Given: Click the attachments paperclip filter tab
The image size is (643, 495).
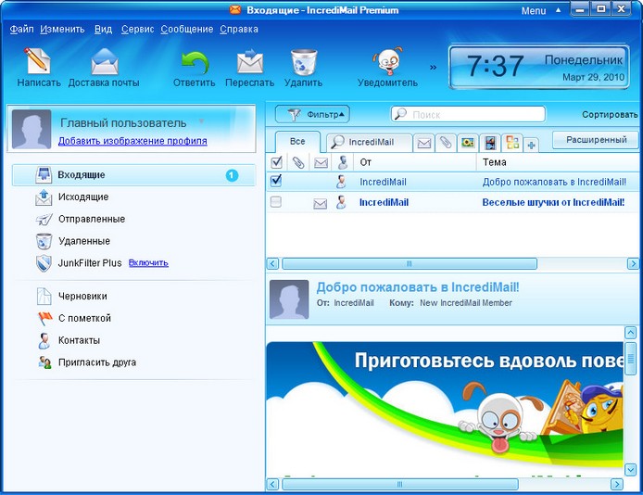Looking at the screenshot, I should 446,143.
